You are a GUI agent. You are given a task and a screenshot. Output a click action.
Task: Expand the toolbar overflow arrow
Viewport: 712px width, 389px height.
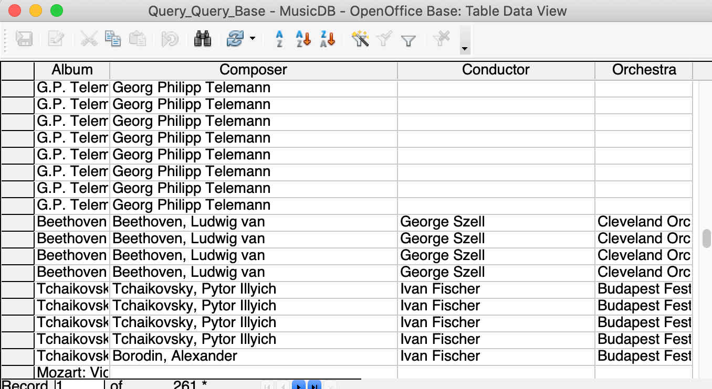[x=464, y=49]
